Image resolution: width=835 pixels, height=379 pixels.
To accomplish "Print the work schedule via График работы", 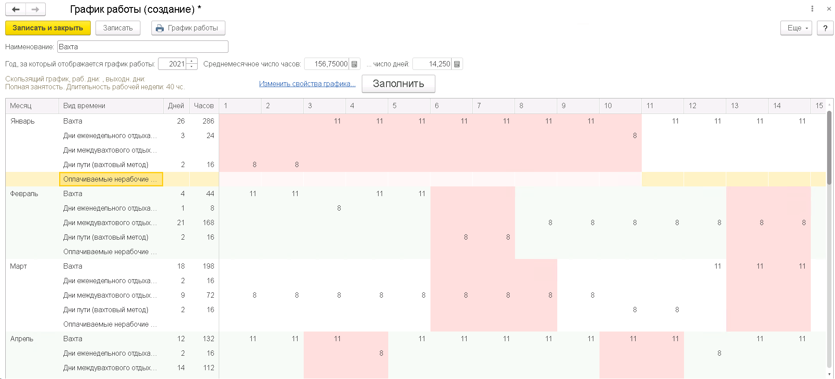I will (188, 28).
